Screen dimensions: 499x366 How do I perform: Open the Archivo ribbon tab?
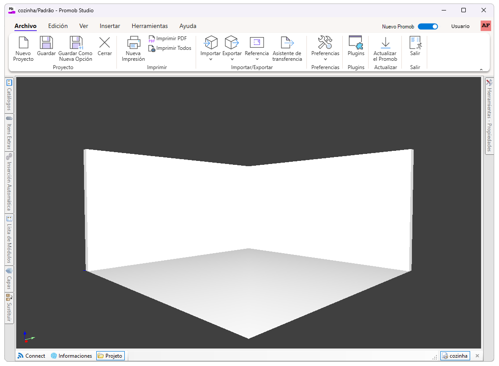pyautogui.click(x=25, y=26)
